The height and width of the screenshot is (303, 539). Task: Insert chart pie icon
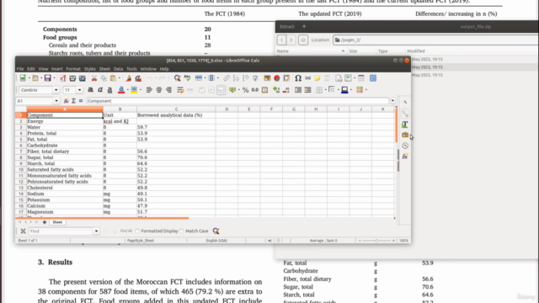pos(277,78)
